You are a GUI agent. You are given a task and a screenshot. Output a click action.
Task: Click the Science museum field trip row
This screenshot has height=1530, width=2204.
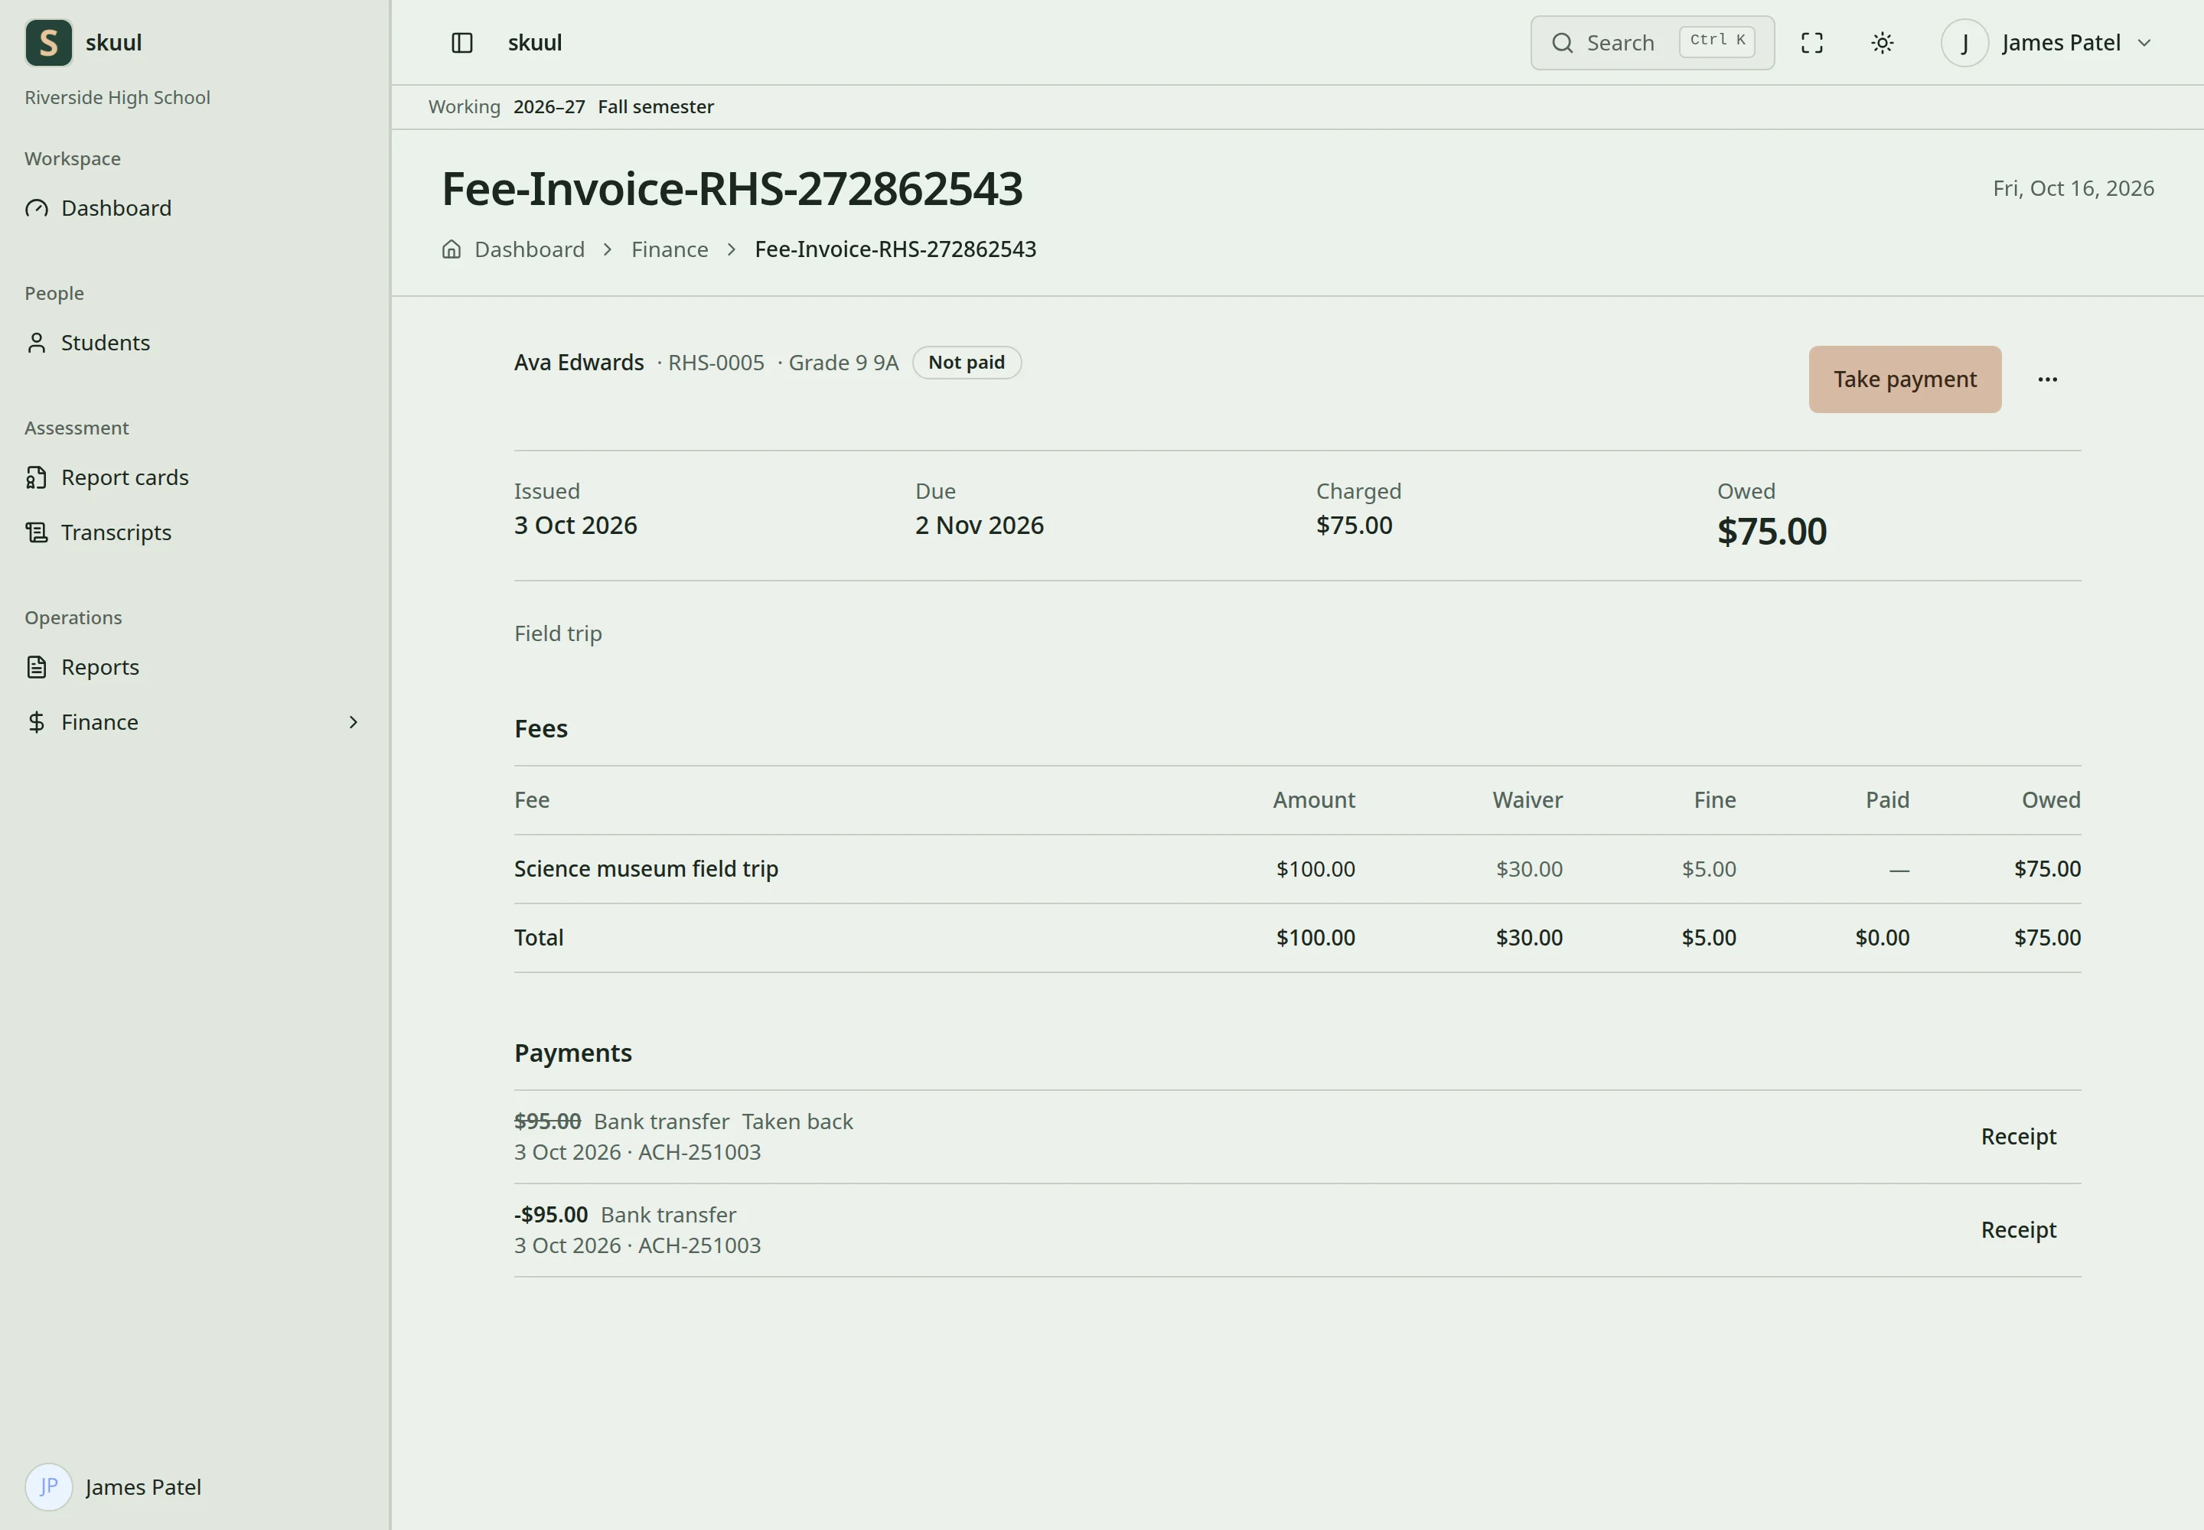(1296, 868)
